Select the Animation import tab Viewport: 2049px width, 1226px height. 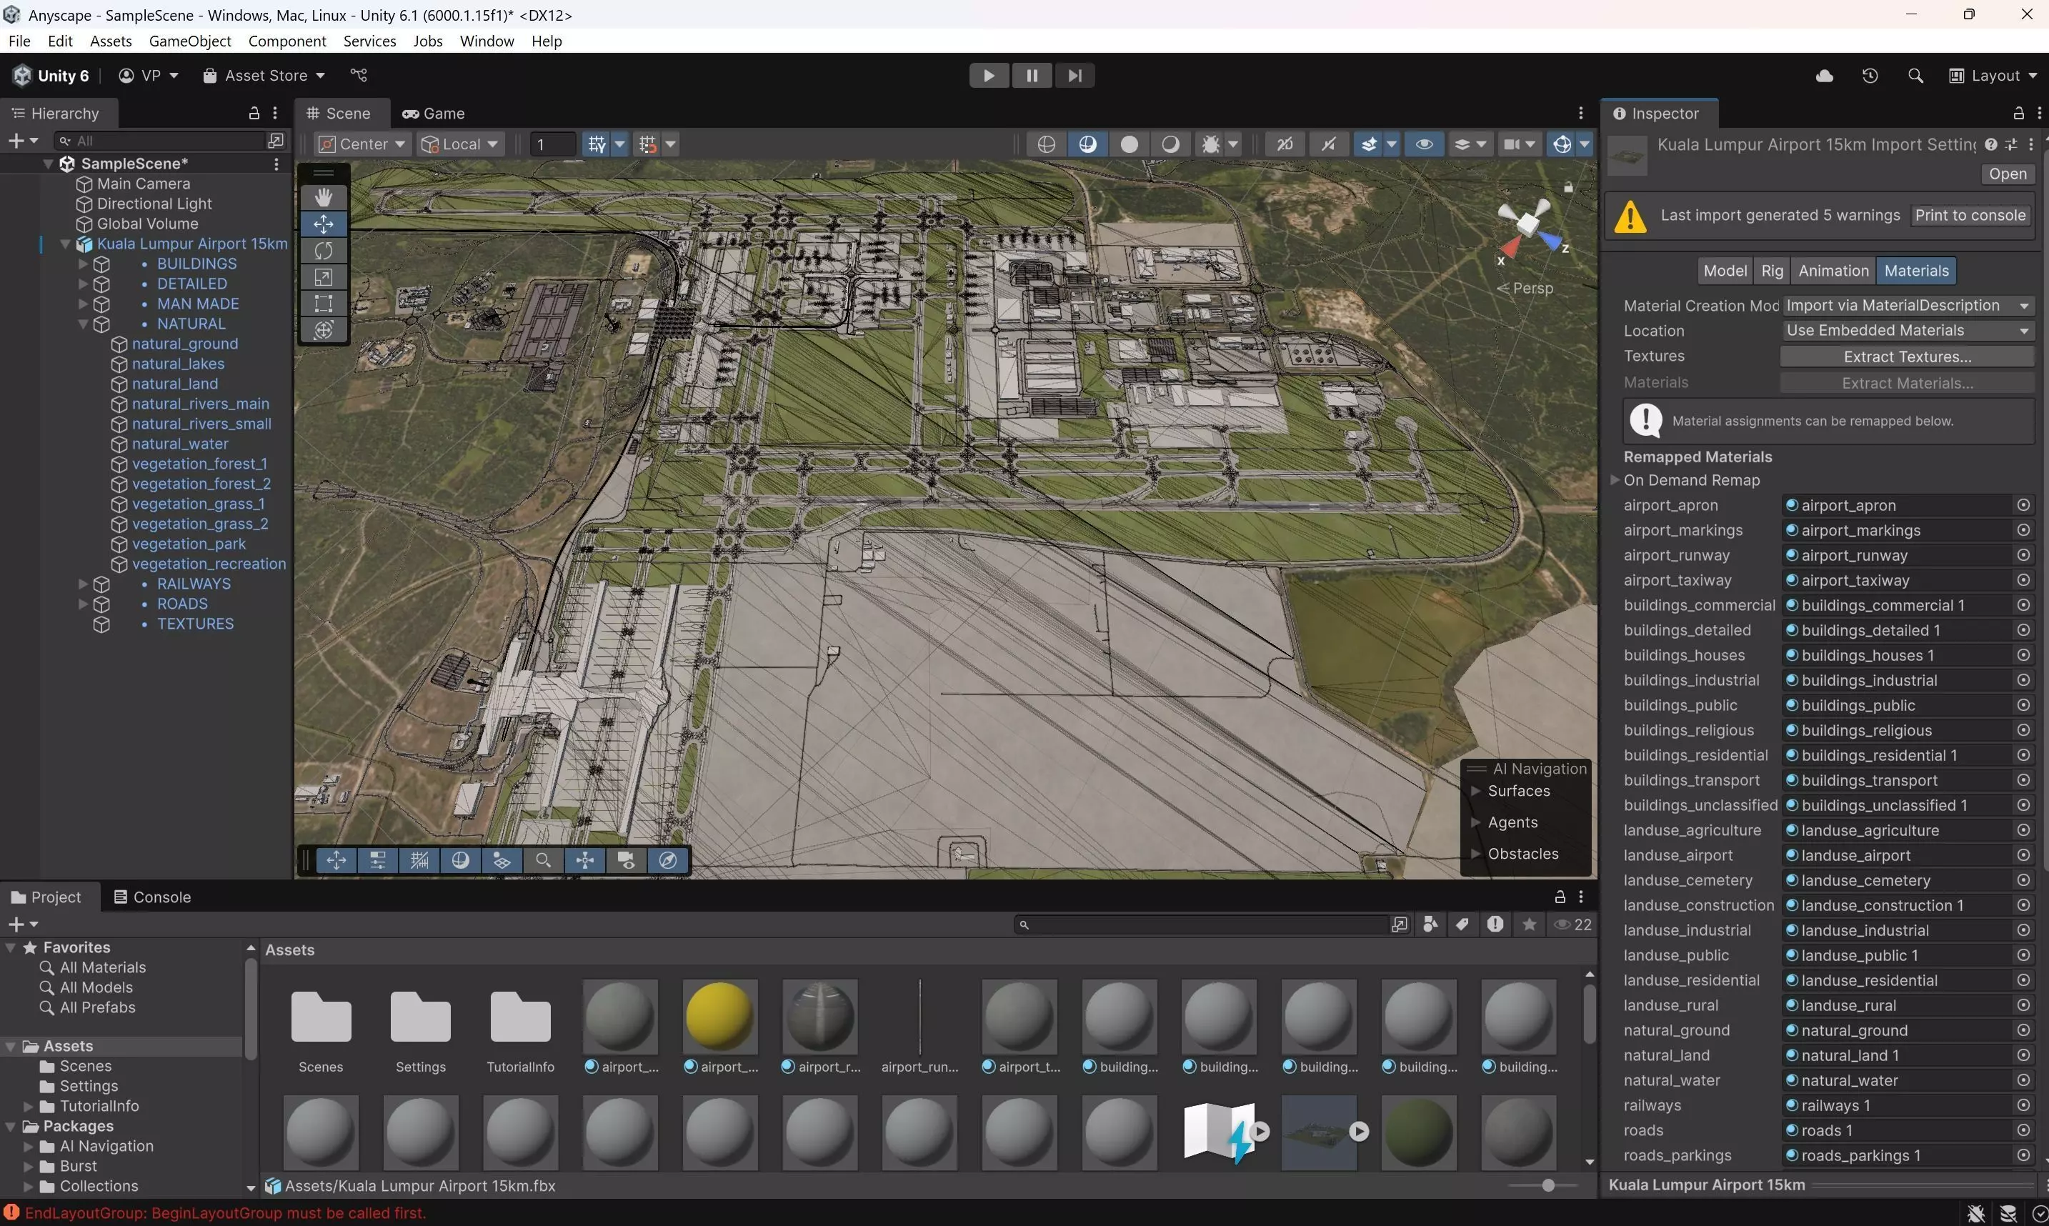pos(1833,271)
